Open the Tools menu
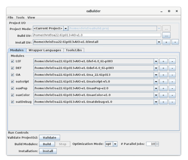This screenshot has height=160, width=188. 20,18
